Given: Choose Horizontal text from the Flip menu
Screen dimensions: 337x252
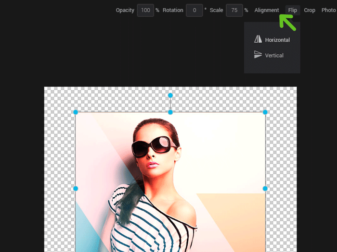Looking at the screenshot, I should (277, 40).
